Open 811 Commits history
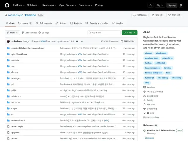This screenshot has width=188, height=141. (127, 41)
